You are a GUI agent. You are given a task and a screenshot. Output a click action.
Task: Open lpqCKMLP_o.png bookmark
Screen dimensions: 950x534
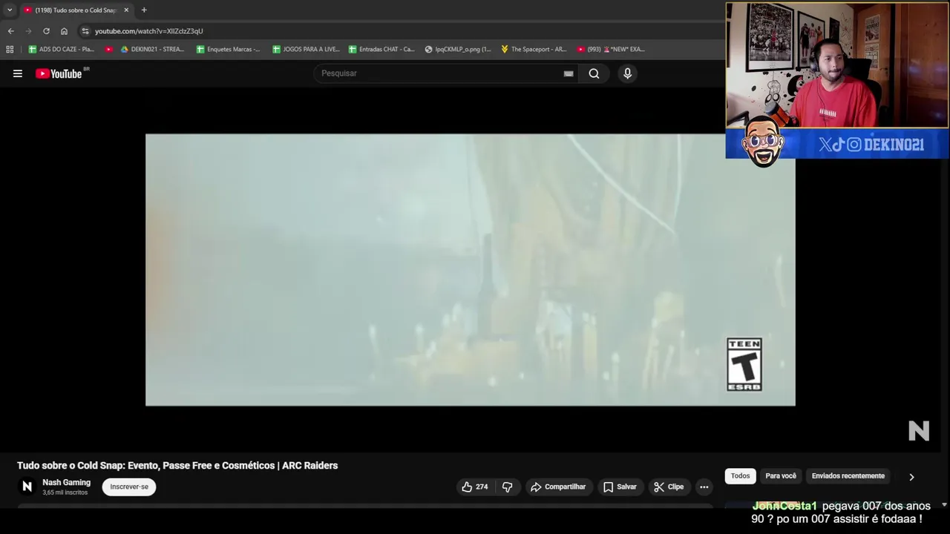[458, 50]
